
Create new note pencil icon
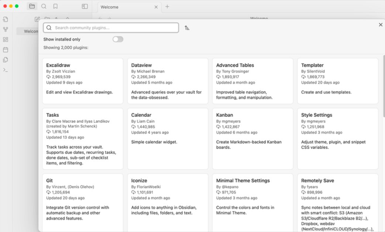pos(37,19)
